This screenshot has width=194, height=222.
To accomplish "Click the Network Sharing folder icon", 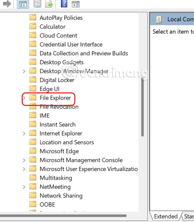I will 33,196.
